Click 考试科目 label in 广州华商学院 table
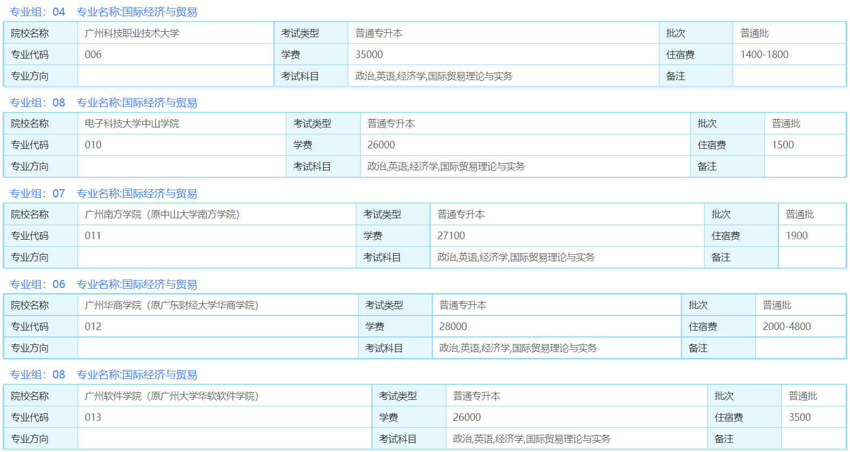This screenshot has width=850, height=452. pos(384,348)
